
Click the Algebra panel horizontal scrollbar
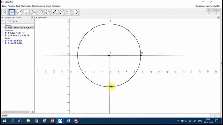point(16,112)
